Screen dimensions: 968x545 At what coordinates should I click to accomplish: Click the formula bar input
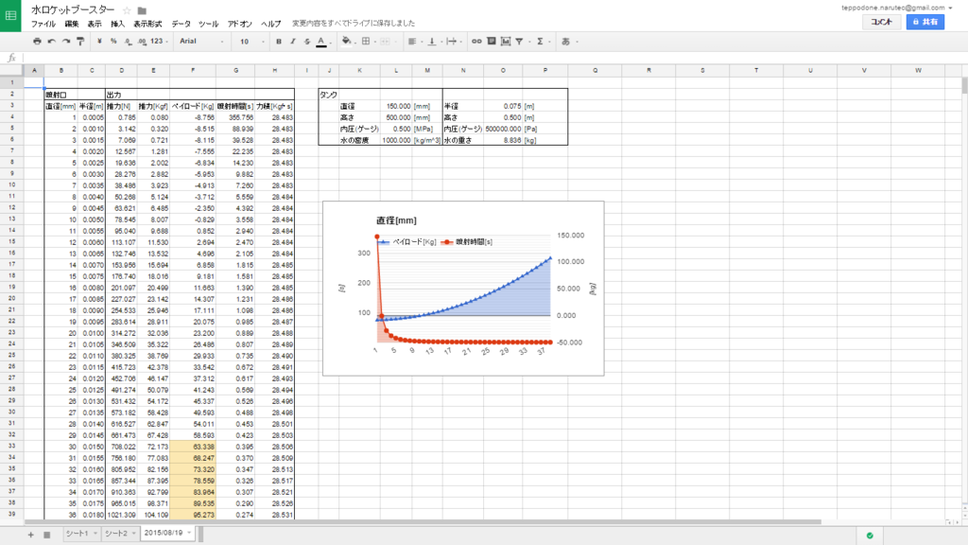pos(493,58)
